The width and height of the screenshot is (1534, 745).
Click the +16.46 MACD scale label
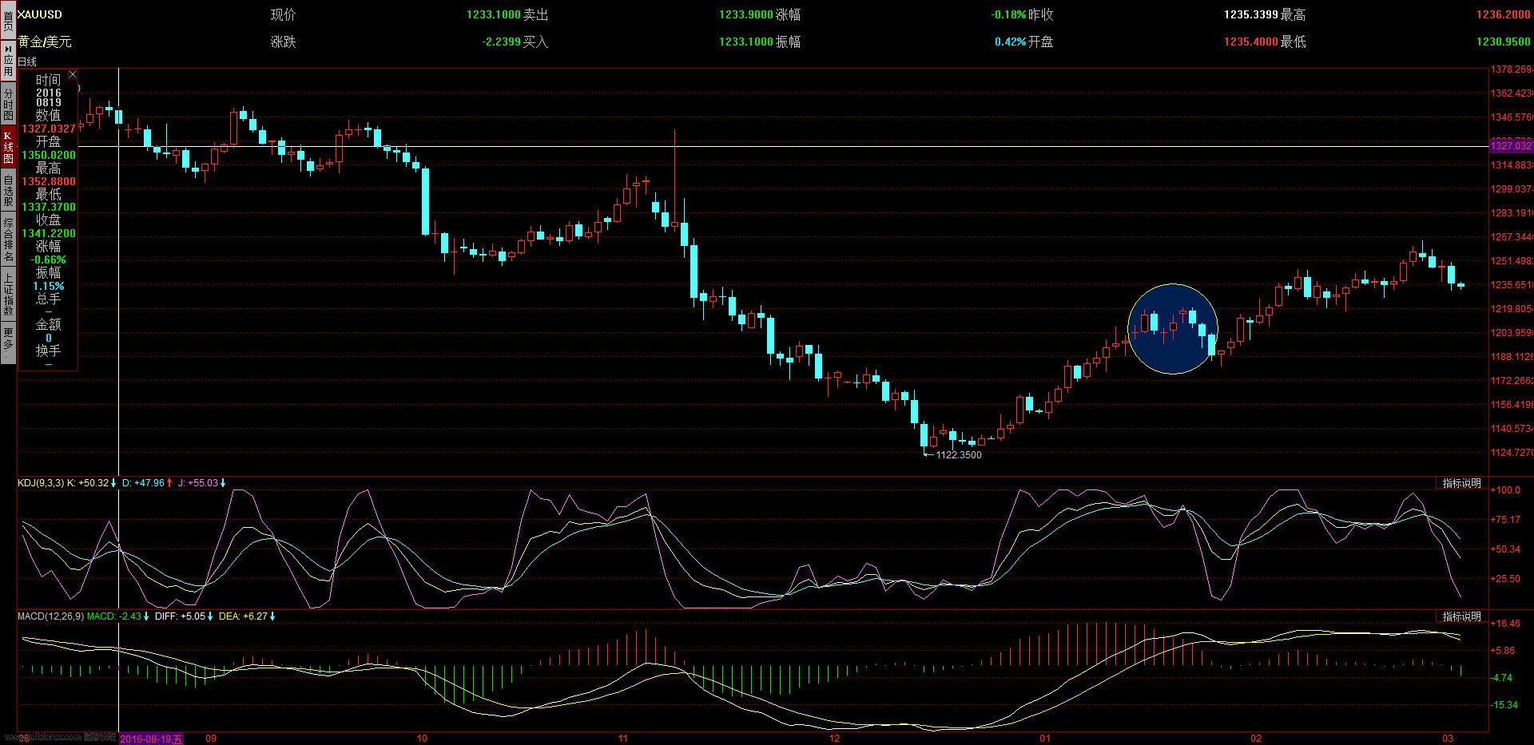[x=1506, y=624]
